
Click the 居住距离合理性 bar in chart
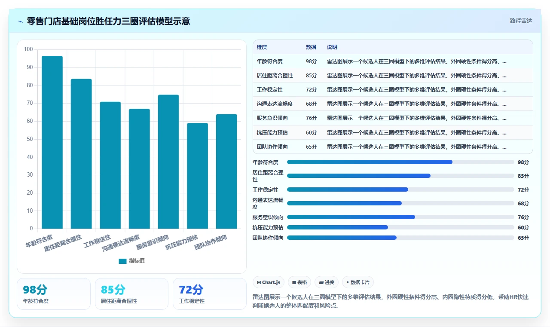(81, 154)
